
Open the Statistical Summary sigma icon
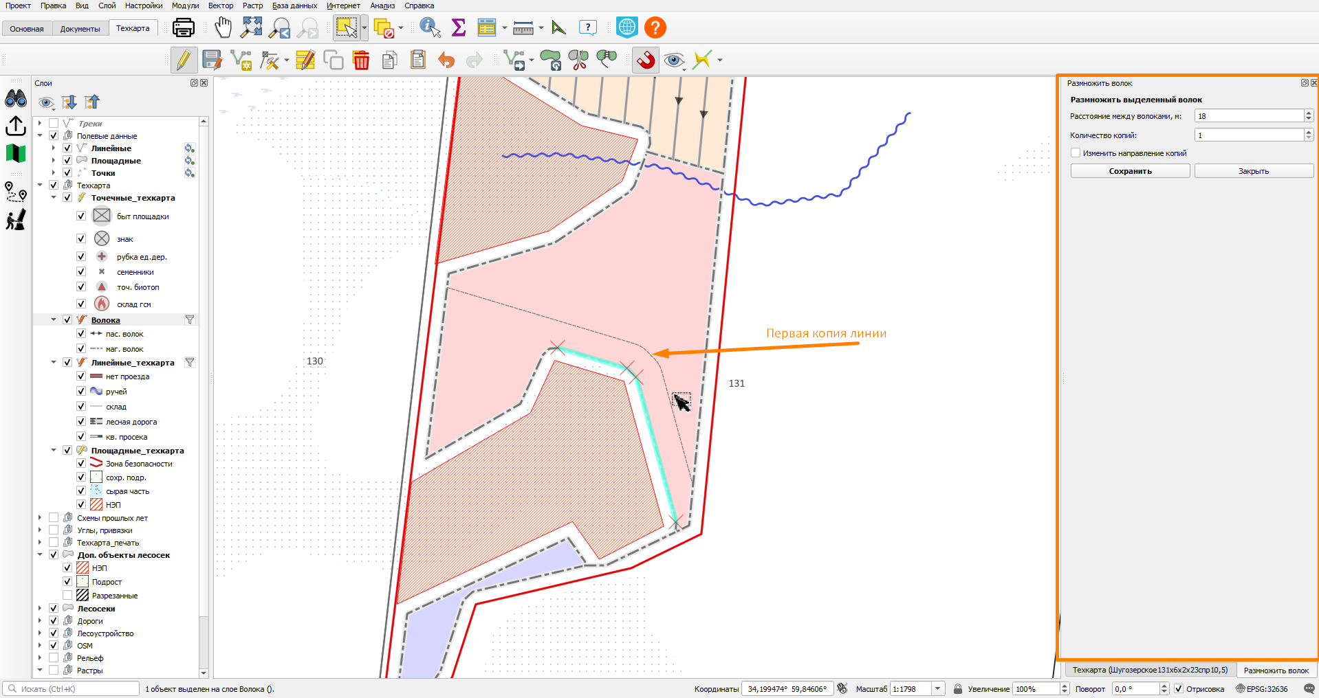tap(459, 27)
